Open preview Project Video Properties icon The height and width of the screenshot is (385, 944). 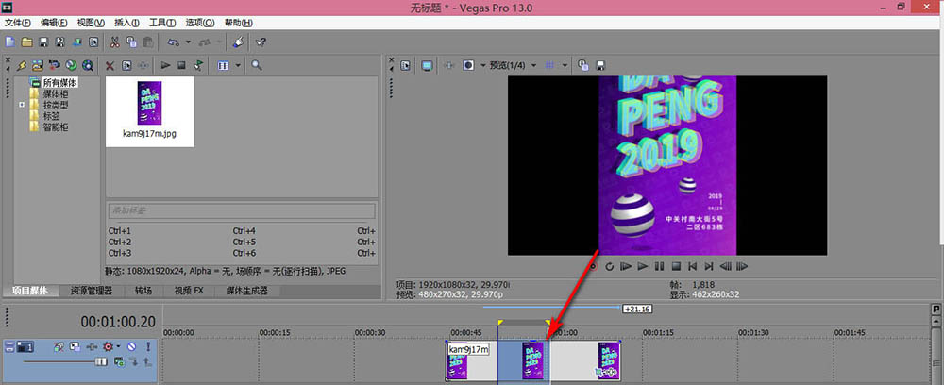click(x=405, y=65)
